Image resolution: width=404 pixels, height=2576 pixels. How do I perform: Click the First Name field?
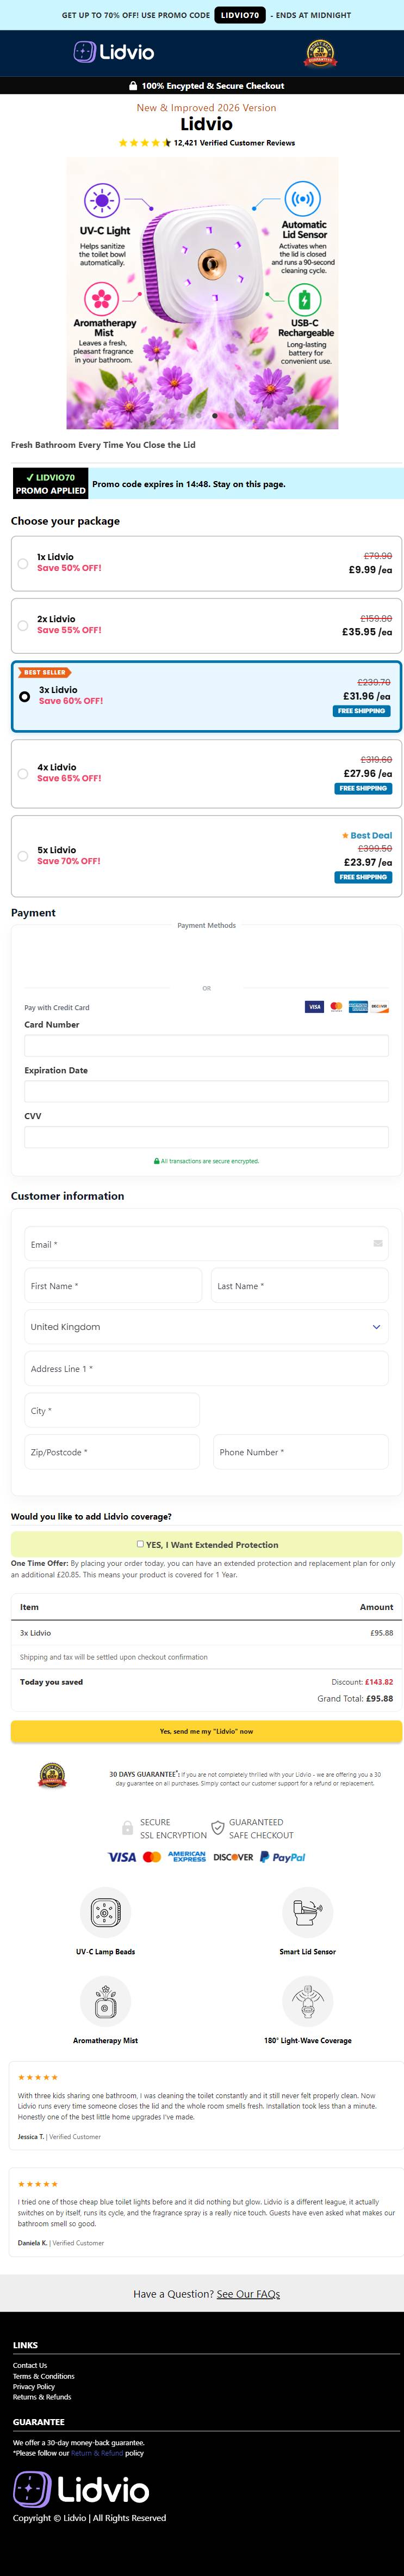pos(113,1286)
